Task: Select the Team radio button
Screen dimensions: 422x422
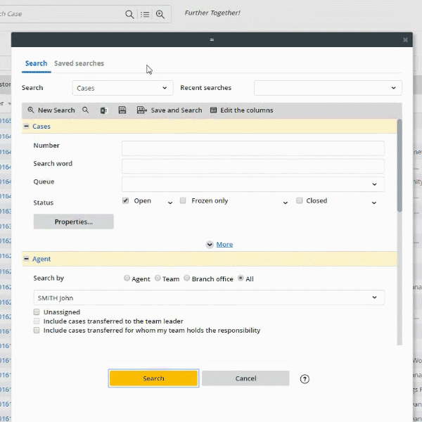Action: click(x=158, y=279)
